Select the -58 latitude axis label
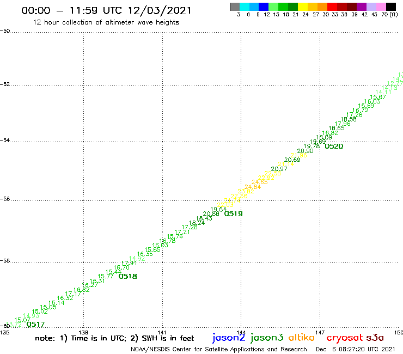 pos(5,261)
